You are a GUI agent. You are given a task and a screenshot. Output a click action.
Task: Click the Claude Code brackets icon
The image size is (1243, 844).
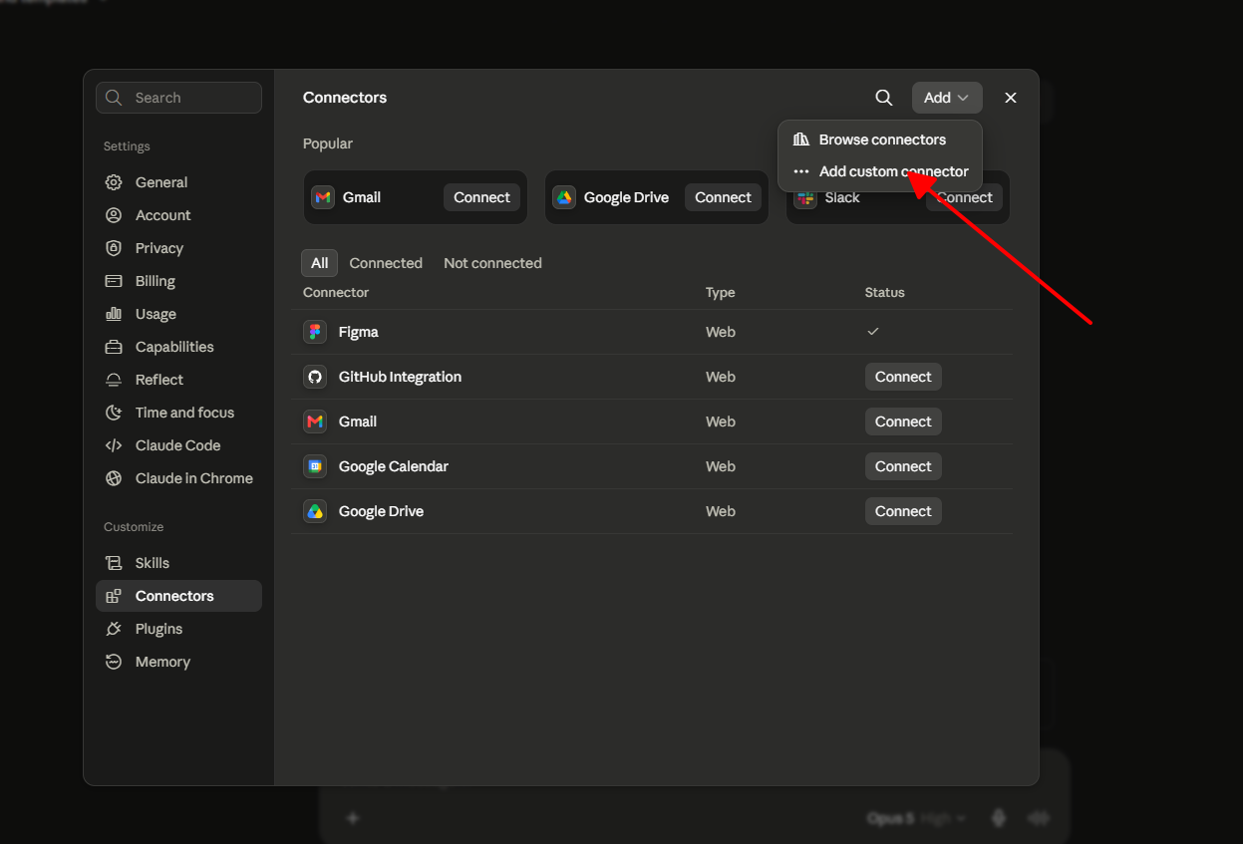[114, 445]
